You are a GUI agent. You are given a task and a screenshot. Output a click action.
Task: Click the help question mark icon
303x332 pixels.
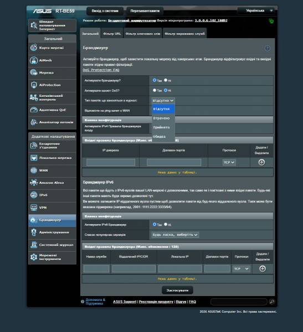tap(268, 48)
